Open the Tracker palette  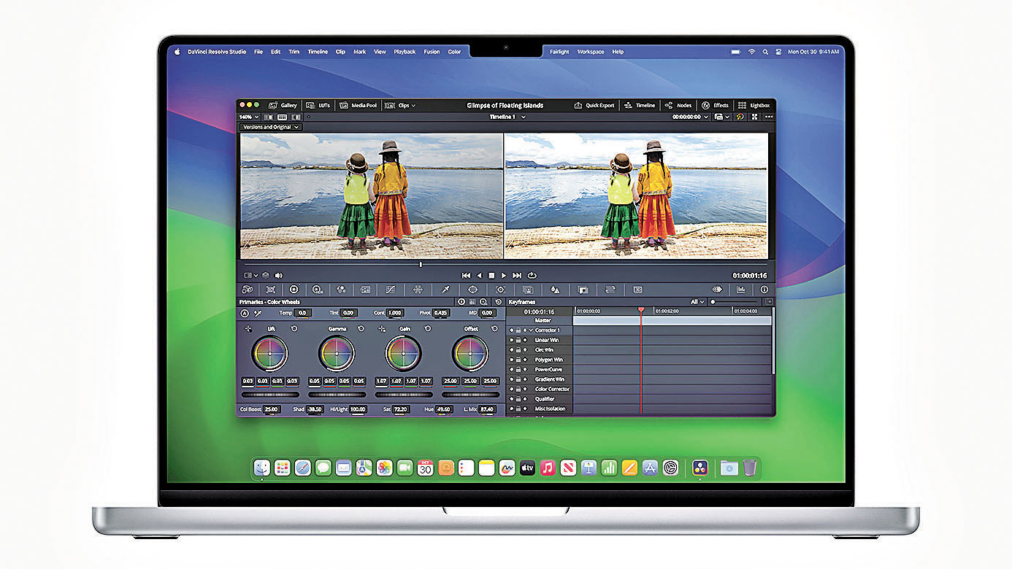click(500, 290)
